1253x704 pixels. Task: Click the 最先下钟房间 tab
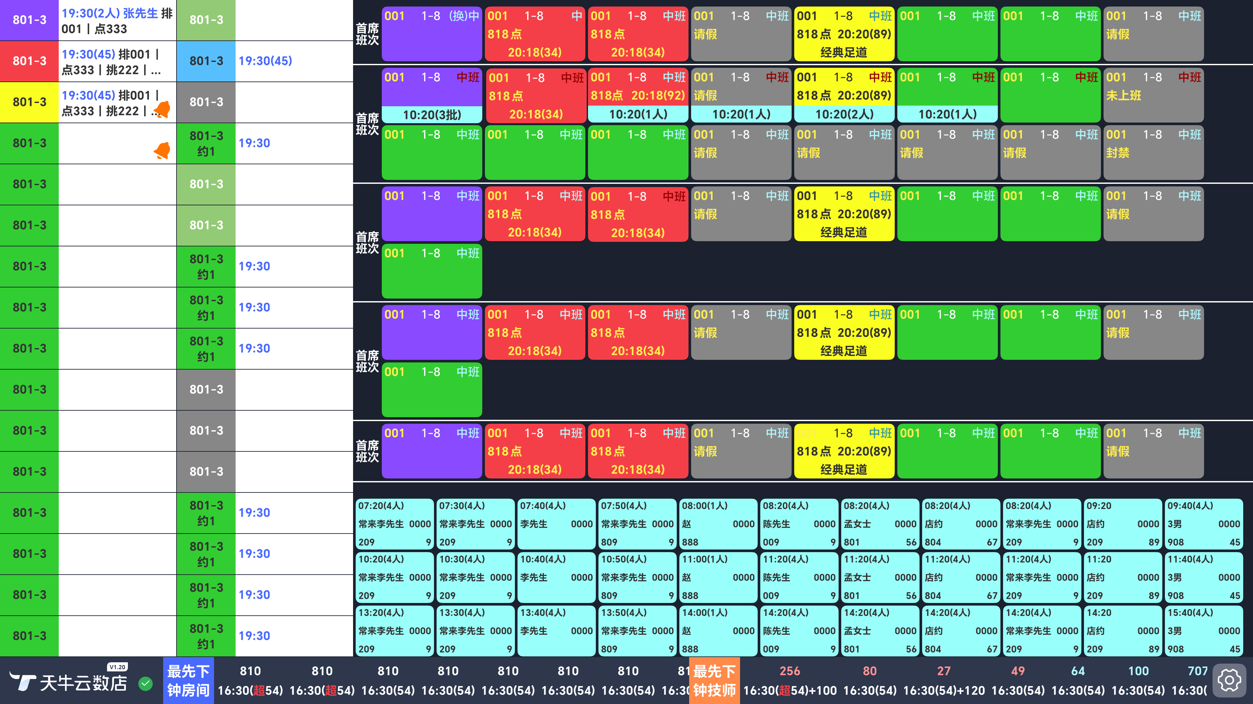(x=188, y=680)
